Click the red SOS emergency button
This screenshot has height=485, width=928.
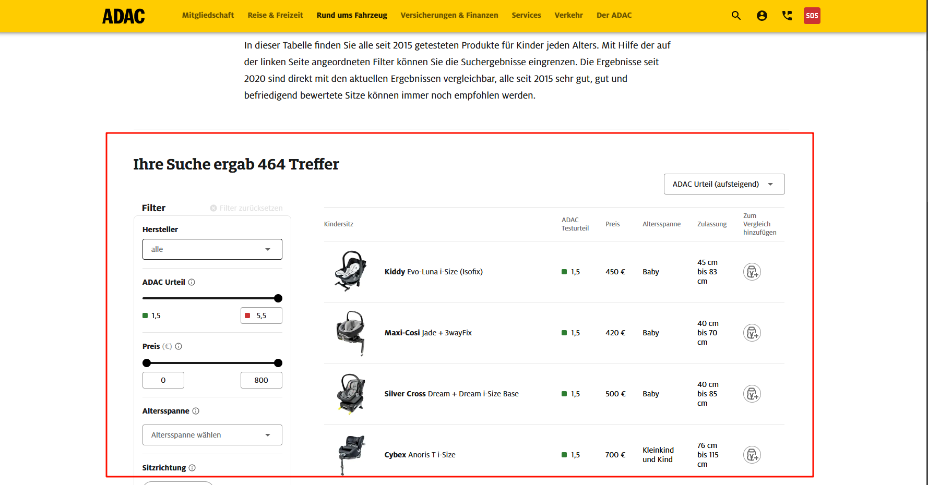click(812, 16)
